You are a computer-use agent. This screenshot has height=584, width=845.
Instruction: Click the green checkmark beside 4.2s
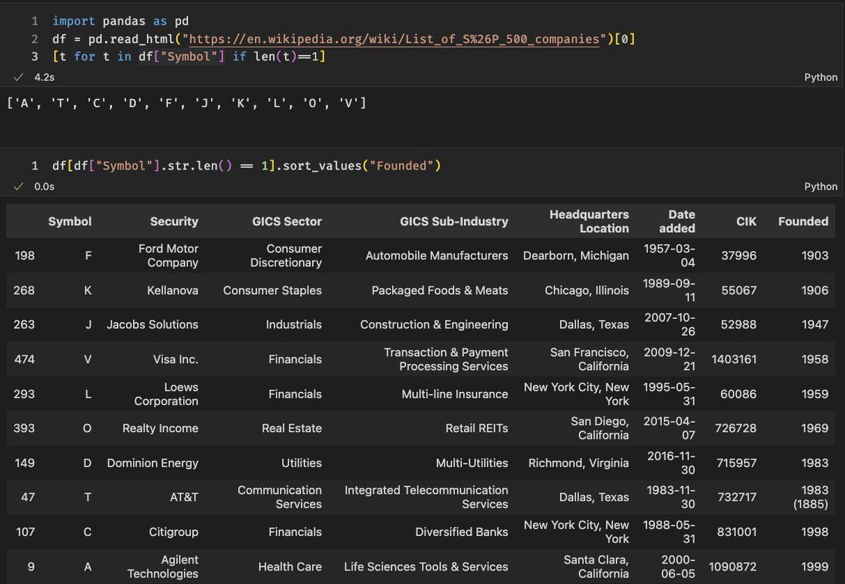18,77
